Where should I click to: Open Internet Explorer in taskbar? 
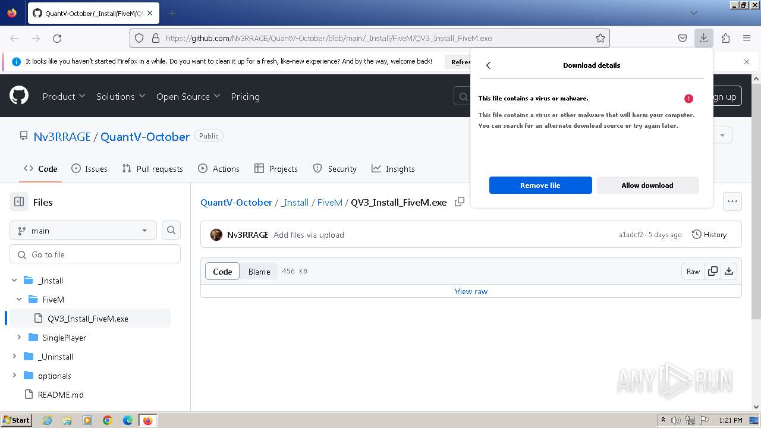47,420
